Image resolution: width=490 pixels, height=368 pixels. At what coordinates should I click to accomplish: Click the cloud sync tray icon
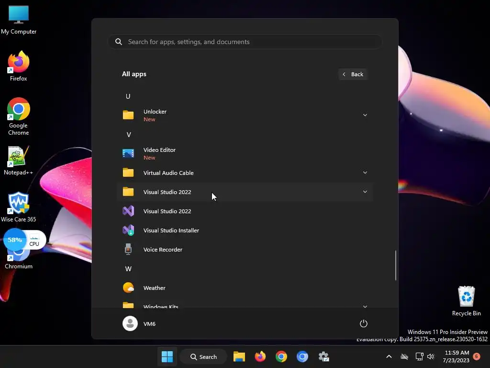tap(404, 356)
